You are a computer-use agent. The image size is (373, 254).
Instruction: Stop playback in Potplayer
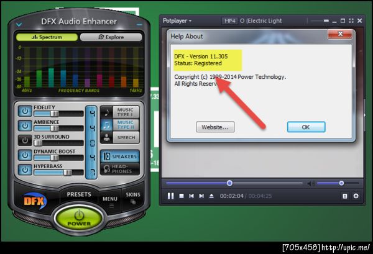[x=182, y=196]
